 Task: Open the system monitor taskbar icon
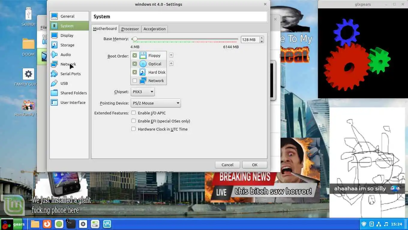click(107, 224)
